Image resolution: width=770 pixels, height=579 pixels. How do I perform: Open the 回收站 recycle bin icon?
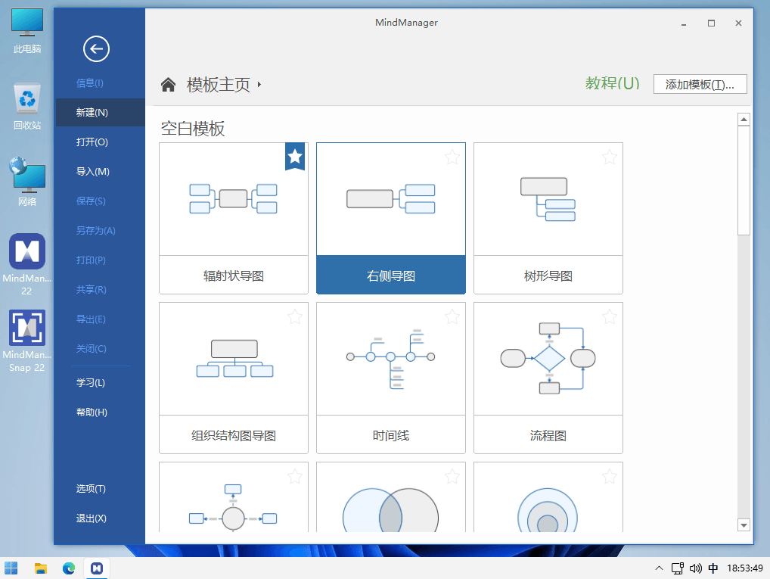(x=27, y=107)
